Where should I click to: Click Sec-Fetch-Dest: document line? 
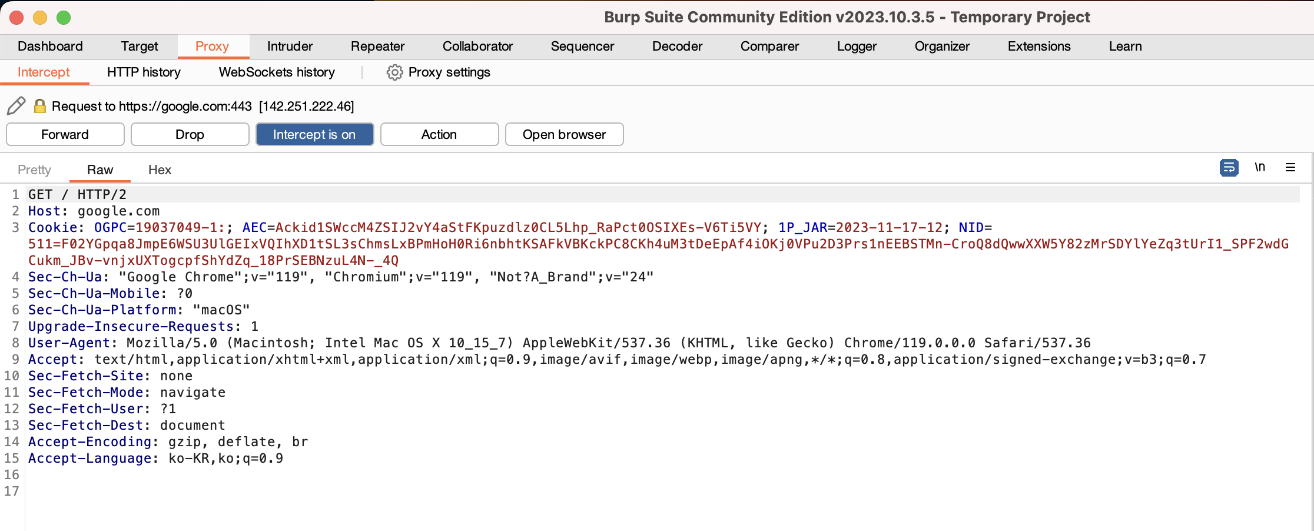(127, 425)
